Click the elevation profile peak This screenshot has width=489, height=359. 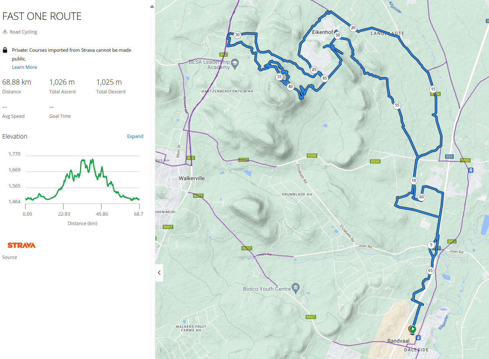point(92,160)
